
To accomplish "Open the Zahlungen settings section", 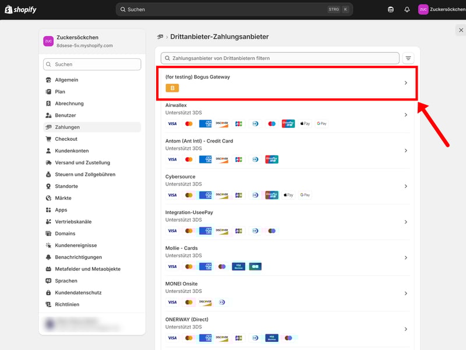I will pos(67,127).
